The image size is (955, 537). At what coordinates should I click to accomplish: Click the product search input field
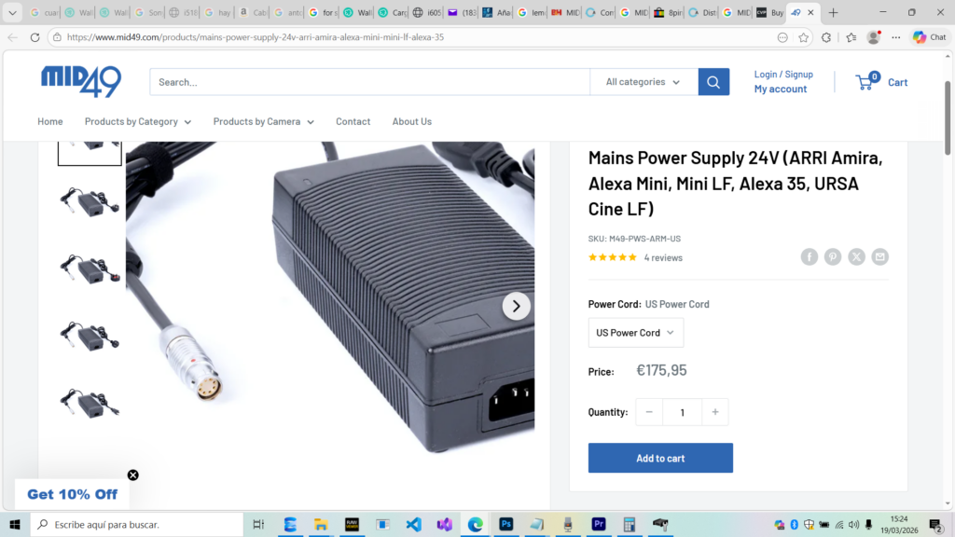point(369,82)
